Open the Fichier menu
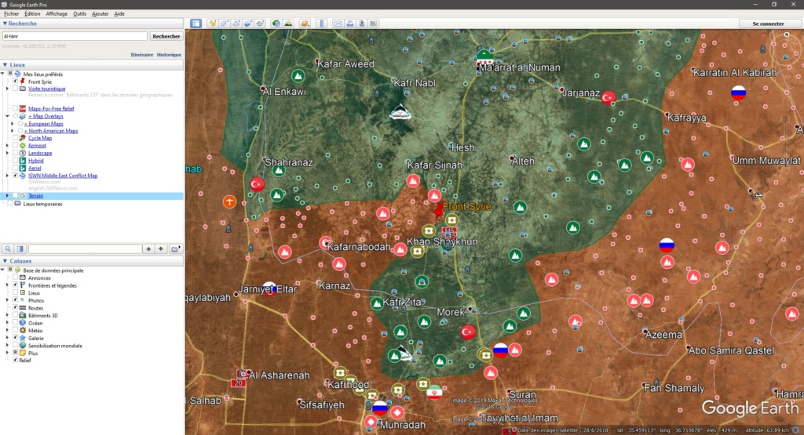The width and height of the screenshot is (804, 435). [11, 14]
